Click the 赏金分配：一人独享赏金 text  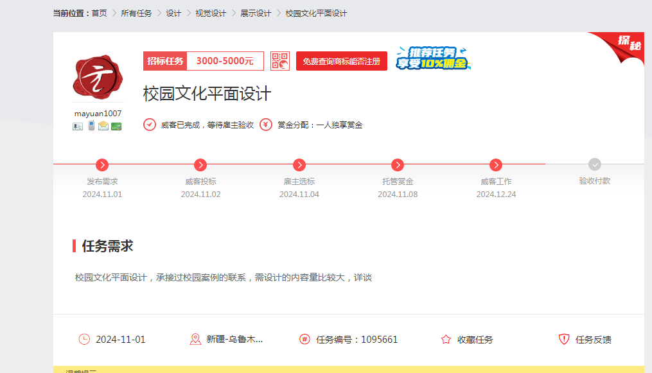(x=320, y=125)
